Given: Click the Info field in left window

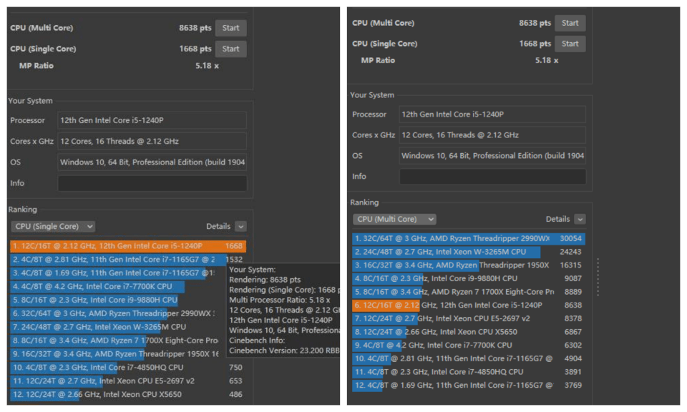Looking at the screenshot, I should [152, 183].
